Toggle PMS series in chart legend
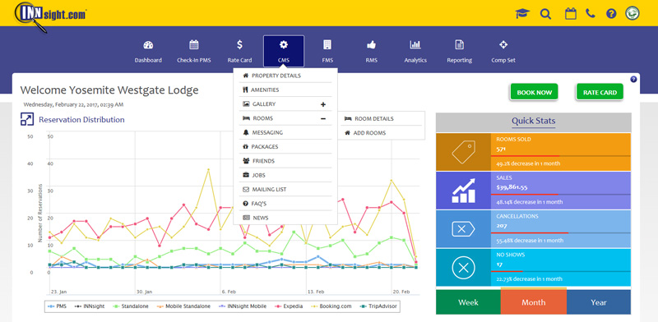The height and width of the screenshot is (322, 658). click(57, 306)
